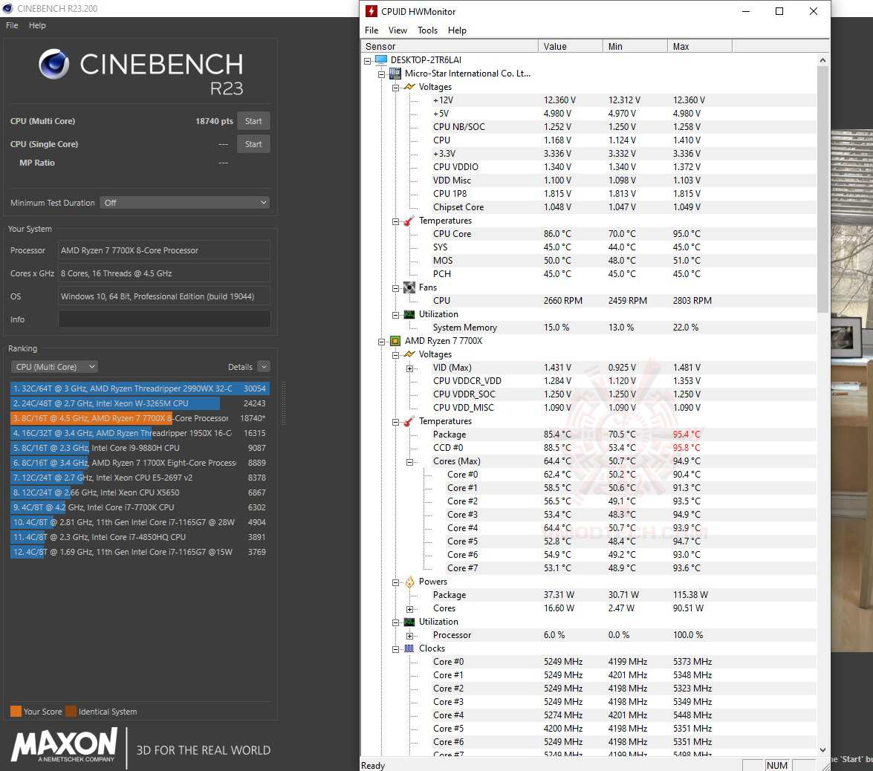Select the Ryzen 7 7700X ranking entry
This screenshot has height=771, width=873.
[x=140, y=418]
